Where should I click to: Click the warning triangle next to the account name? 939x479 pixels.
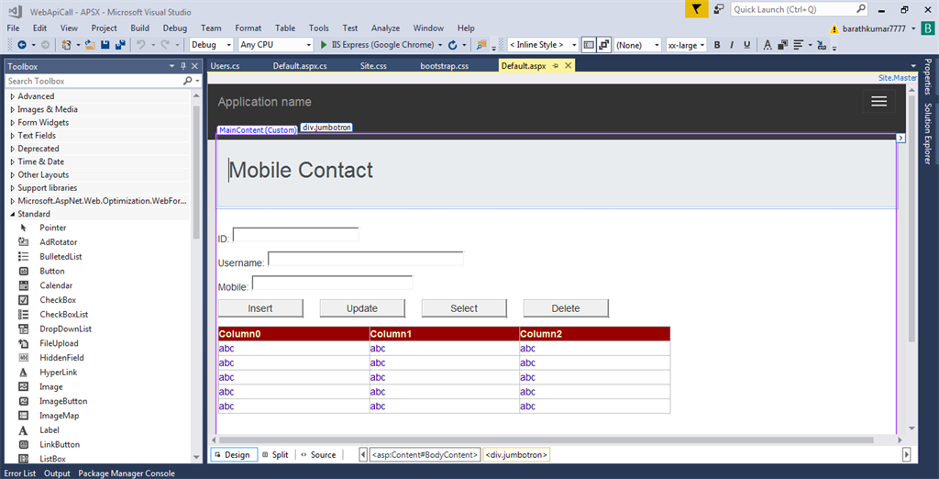point(834,28)
